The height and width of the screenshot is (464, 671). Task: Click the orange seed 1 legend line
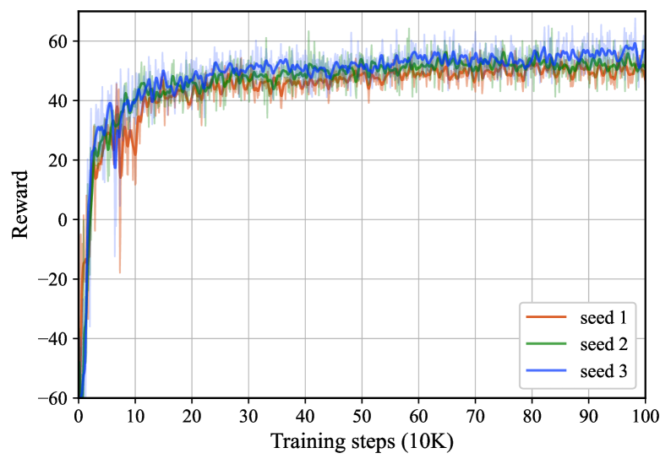pos(546,317)
